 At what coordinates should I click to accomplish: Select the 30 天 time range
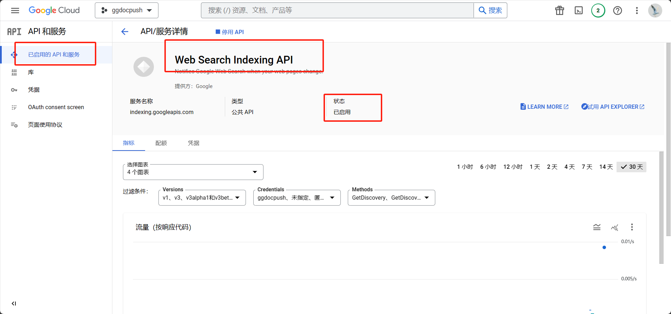coord(632,167)
